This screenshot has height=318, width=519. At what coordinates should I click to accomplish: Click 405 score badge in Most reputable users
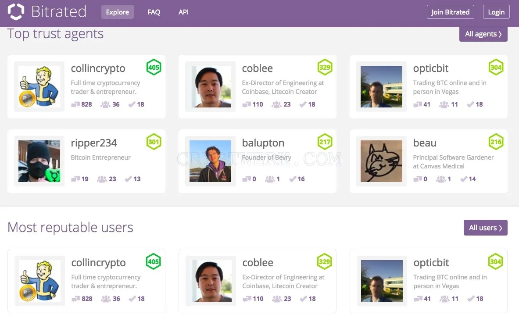click(x=153, y=261)
